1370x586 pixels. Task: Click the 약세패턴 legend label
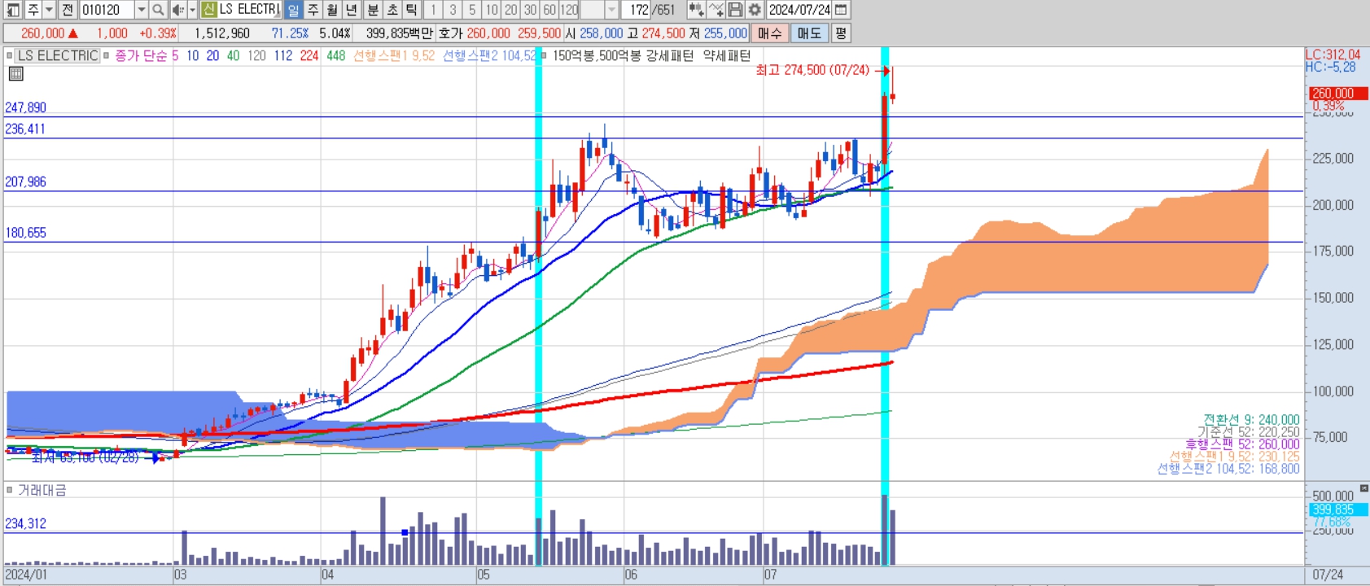[727, 55]
